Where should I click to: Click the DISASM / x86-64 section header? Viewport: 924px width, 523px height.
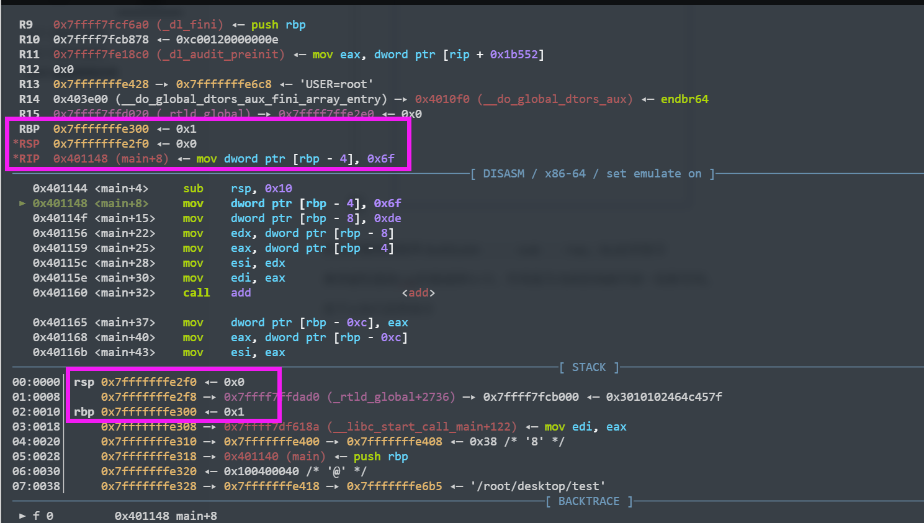pos(592,174)
